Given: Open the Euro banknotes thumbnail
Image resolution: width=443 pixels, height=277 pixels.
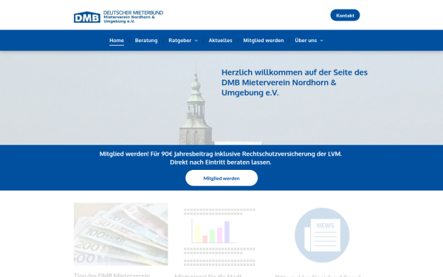Looking at the screenshot, I should [121, 234].
